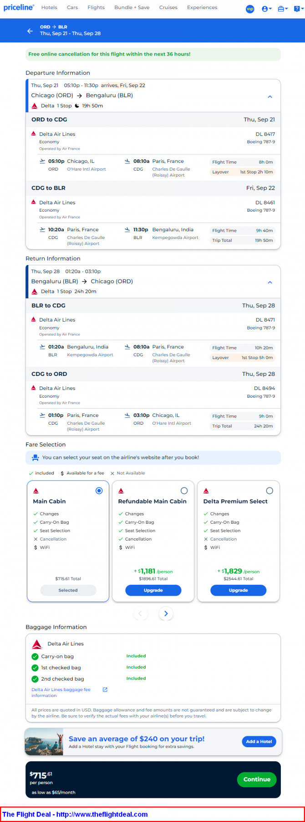
Task: Open The Flight Deal website link
Action: click(x=75, y=814)
